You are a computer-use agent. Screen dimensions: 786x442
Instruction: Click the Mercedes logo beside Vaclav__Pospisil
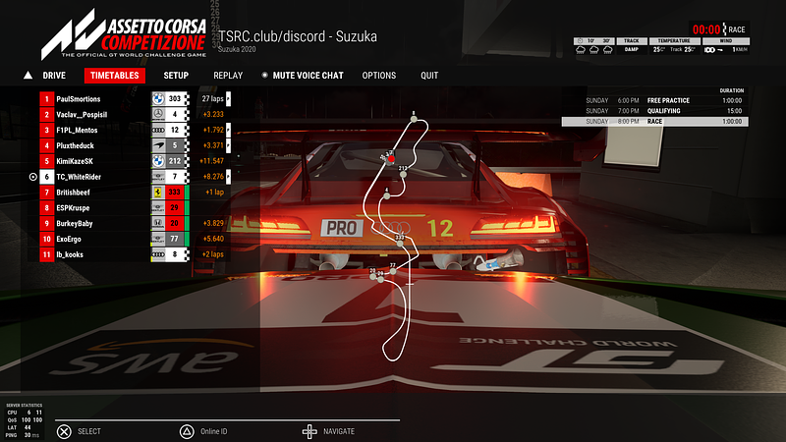158,114
